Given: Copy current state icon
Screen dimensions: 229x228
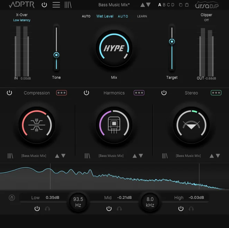Looking at the screenshot, I should [x=181, y=5].
